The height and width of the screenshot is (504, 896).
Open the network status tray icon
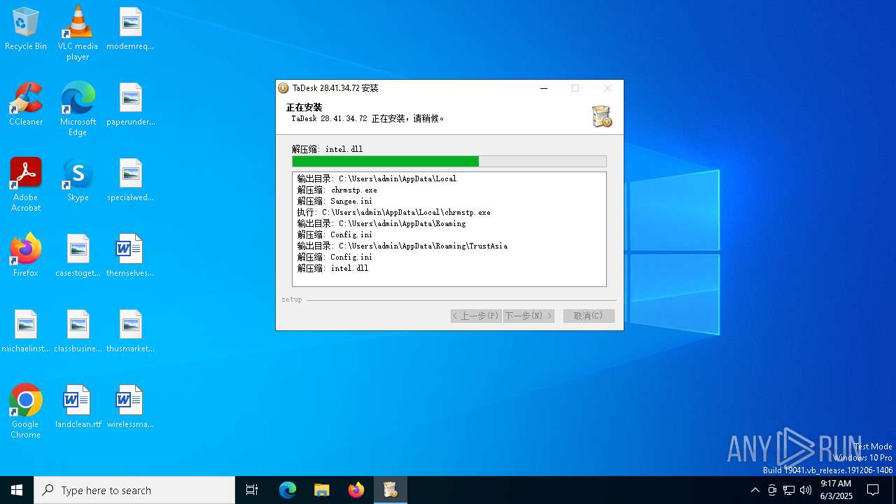[789, 490]
